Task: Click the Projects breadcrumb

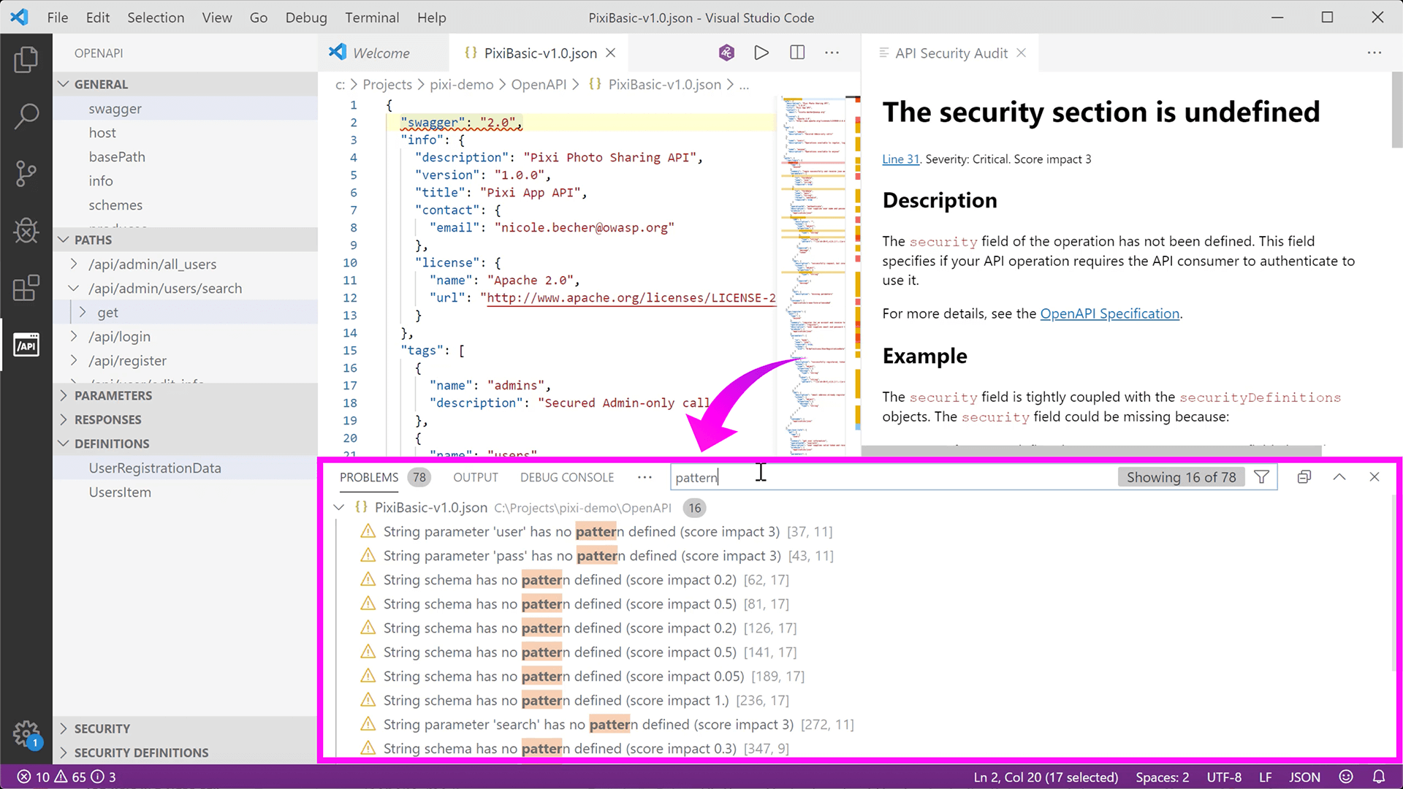Action: tap(387, 85)
